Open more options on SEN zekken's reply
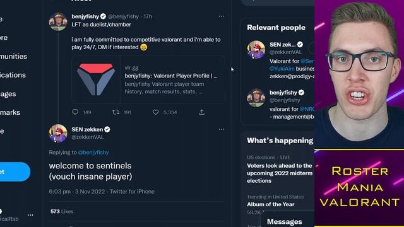 (222, 129)
